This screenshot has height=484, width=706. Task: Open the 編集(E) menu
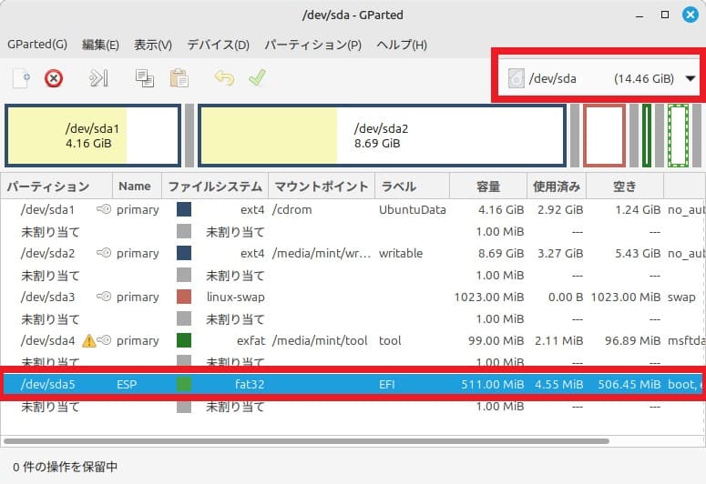click(x=100, y=45)
